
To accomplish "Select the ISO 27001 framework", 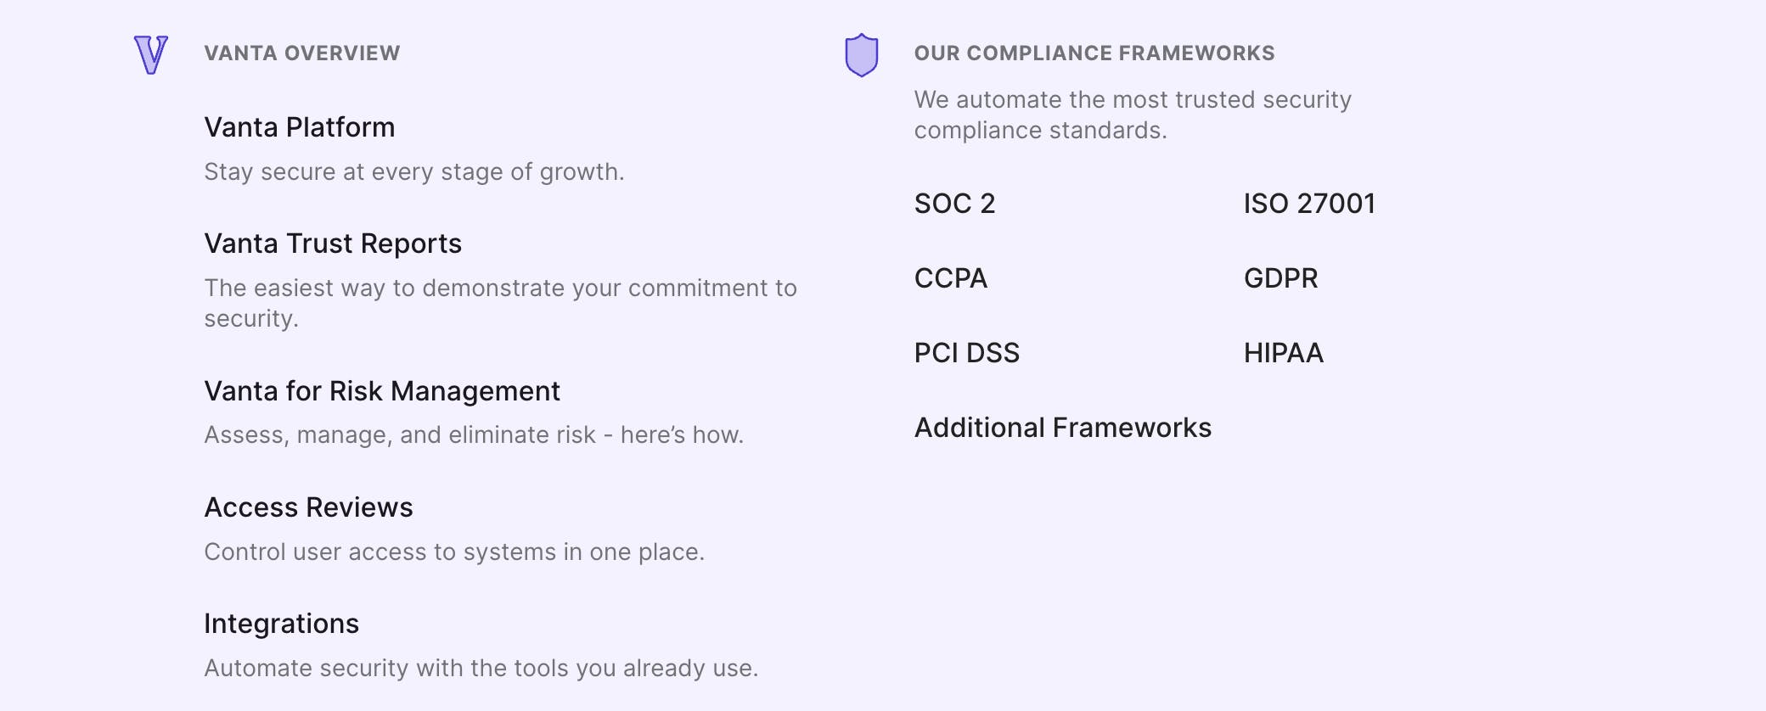I will pyautogui.click(x=1308, y=204).
